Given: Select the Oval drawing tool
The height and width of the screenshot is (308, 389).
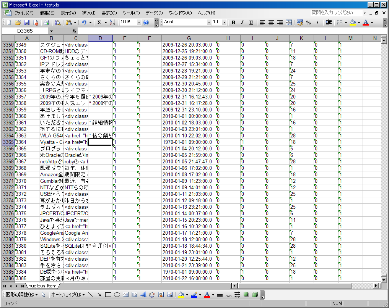Looking at the screenshot, I should (x=117, y=295).
